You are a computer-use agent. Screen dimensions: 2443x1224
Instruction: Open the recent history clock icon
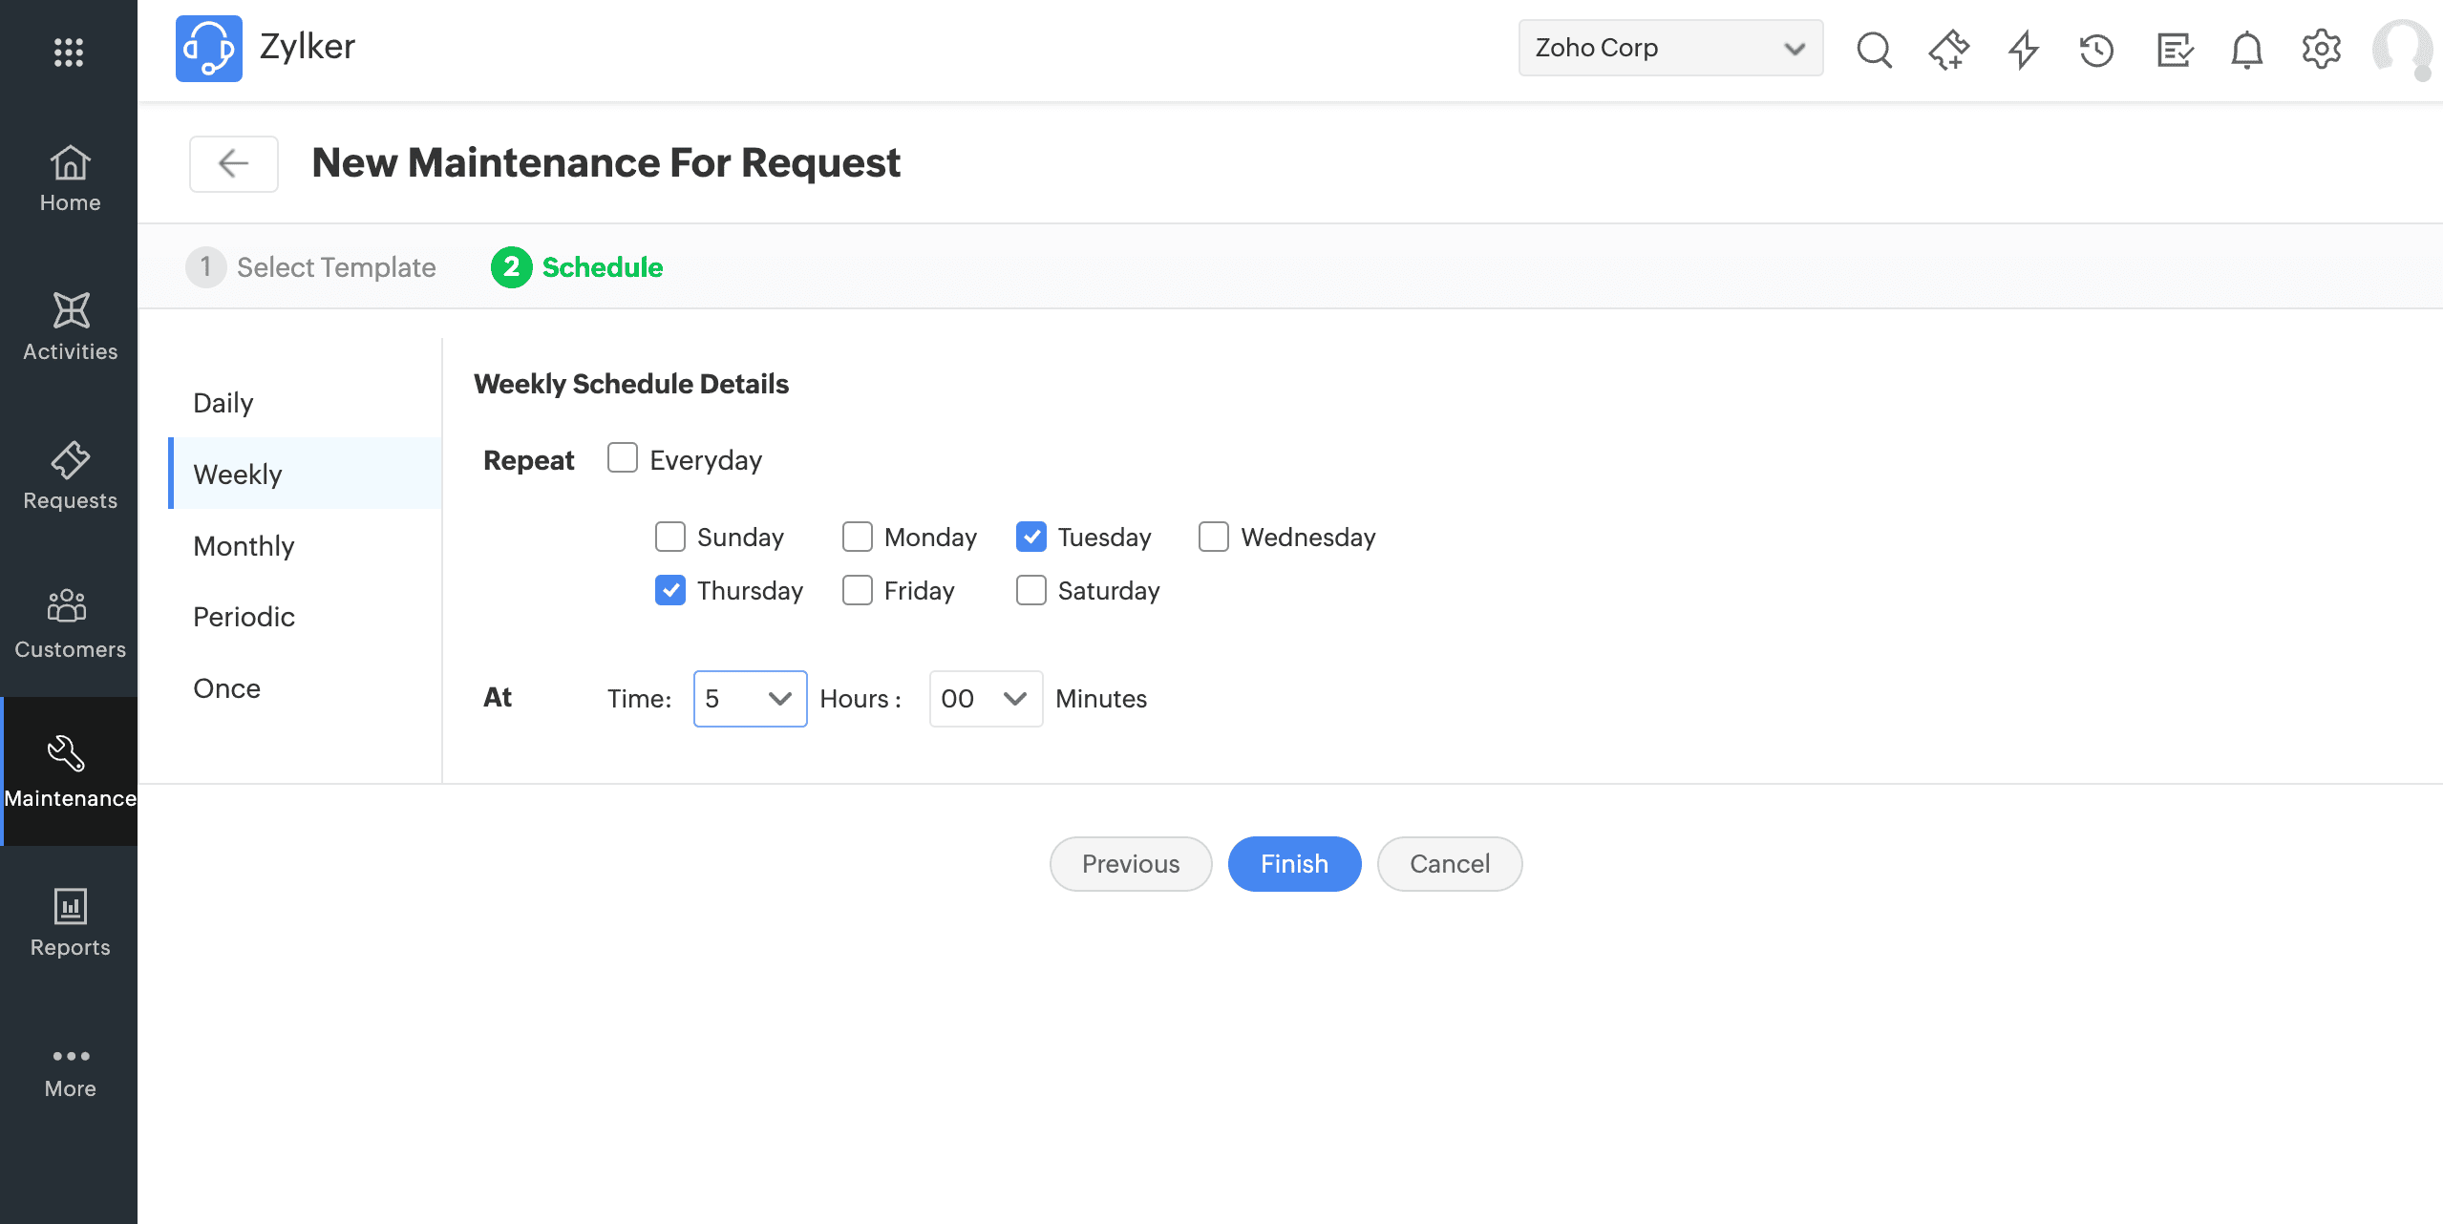[2097, 49]
